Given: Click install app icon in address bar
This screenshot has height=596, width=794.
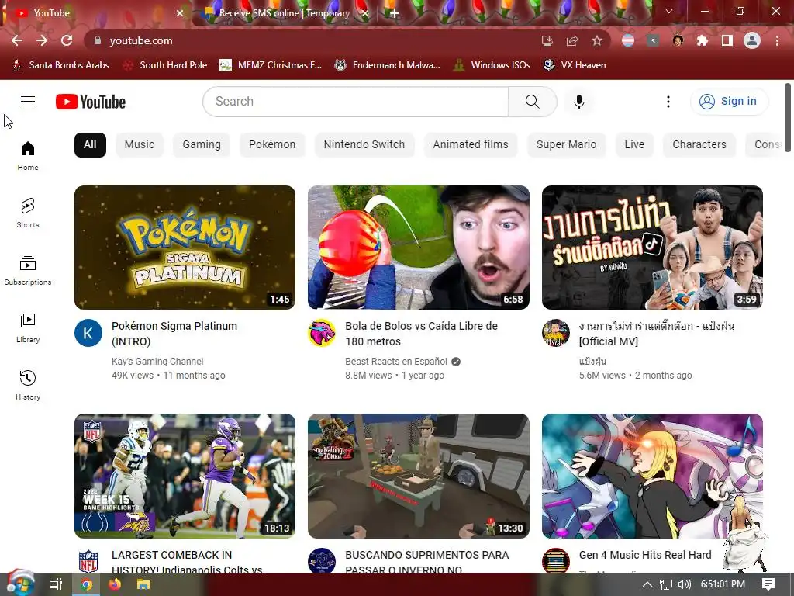Looking at the screenshot, I should [547, 40].
